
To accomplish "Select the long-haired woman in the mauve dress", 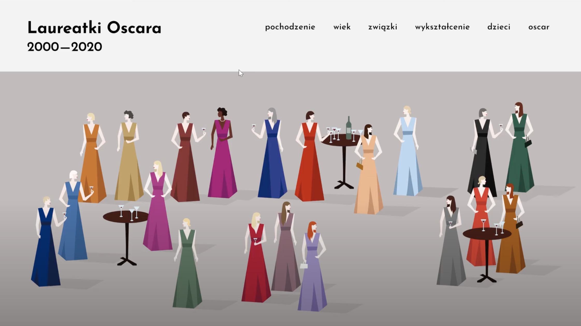I will [x=286, y=247].
